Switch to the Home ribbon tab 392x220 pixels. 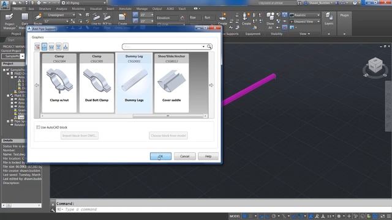[x=18, y=9]
